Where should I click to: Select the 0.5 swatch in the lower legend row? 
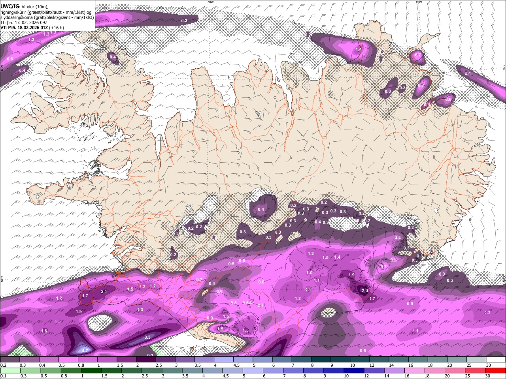(51, 370)
